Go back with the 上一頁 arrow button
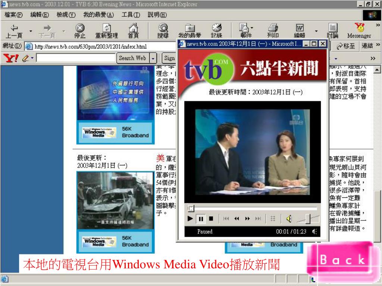This screenshot has width=382, height=286. tap(14, 31)
